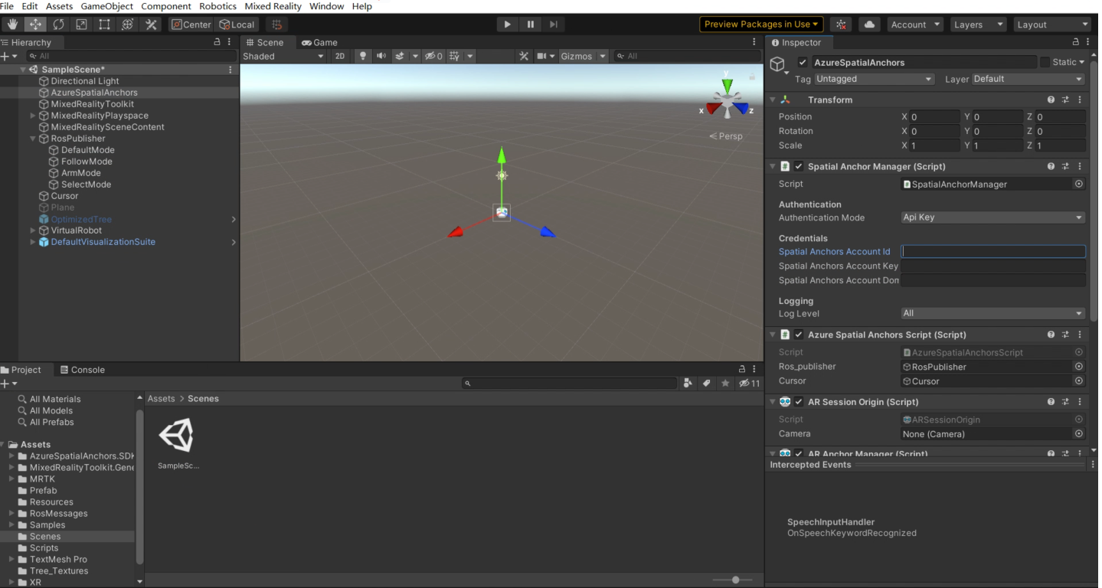Collapse the Transform component
The image size is (1102, 588).
tap(773, 100)
